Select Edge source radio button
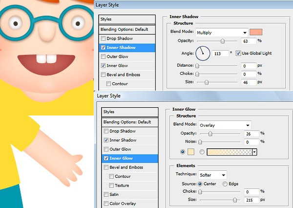Viewport: 293px width, 208px height. point(225,184)
